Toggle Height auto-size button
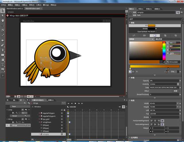 178,107
